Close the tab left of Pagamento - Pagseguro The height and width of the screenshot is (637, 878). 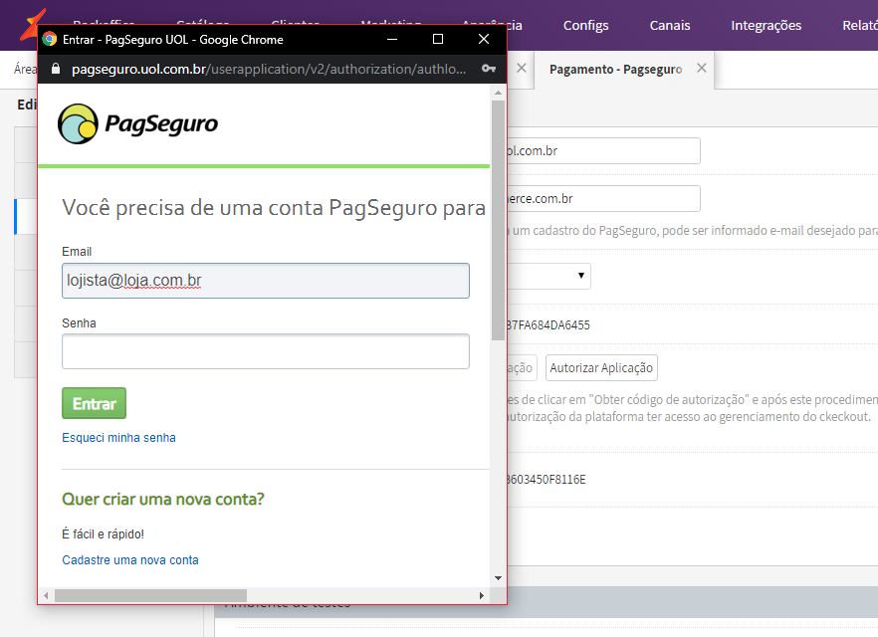pyautogui.click(x=522, y=69)
